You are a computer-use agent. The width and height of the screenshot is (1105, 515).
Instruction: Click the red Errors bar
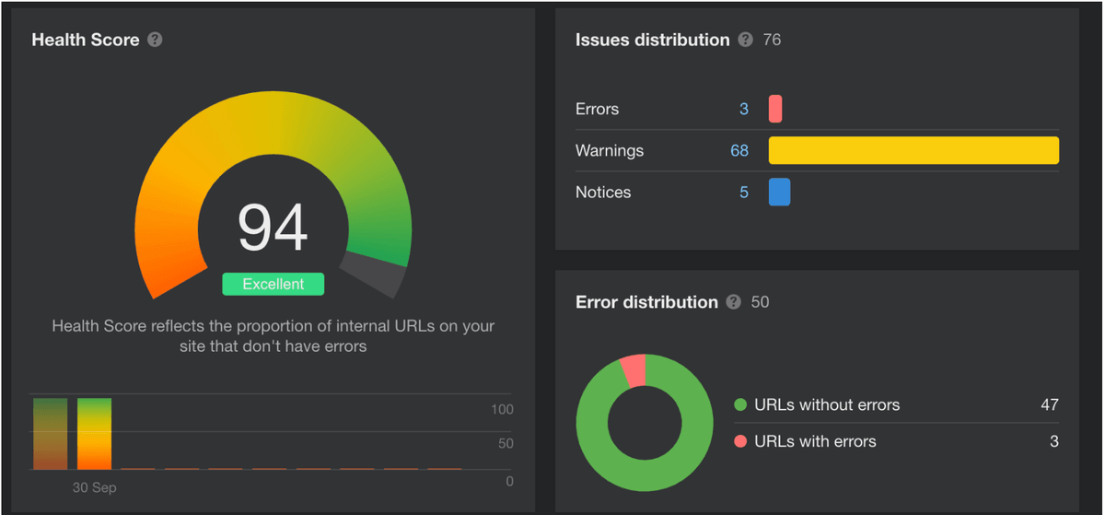tap(775, 109)
